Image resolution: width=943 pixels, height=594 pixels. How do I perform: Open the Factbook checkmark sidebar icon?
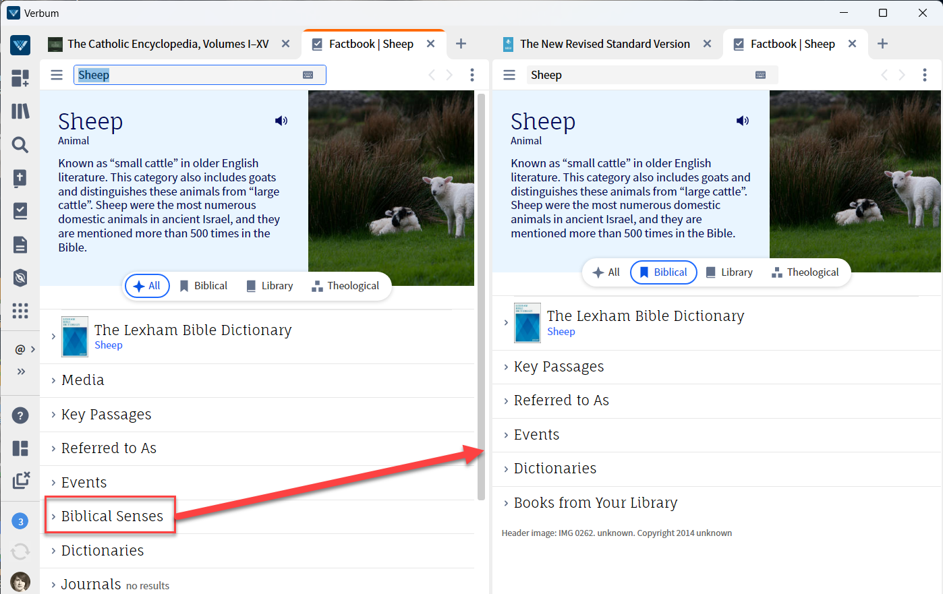(20, 211)
